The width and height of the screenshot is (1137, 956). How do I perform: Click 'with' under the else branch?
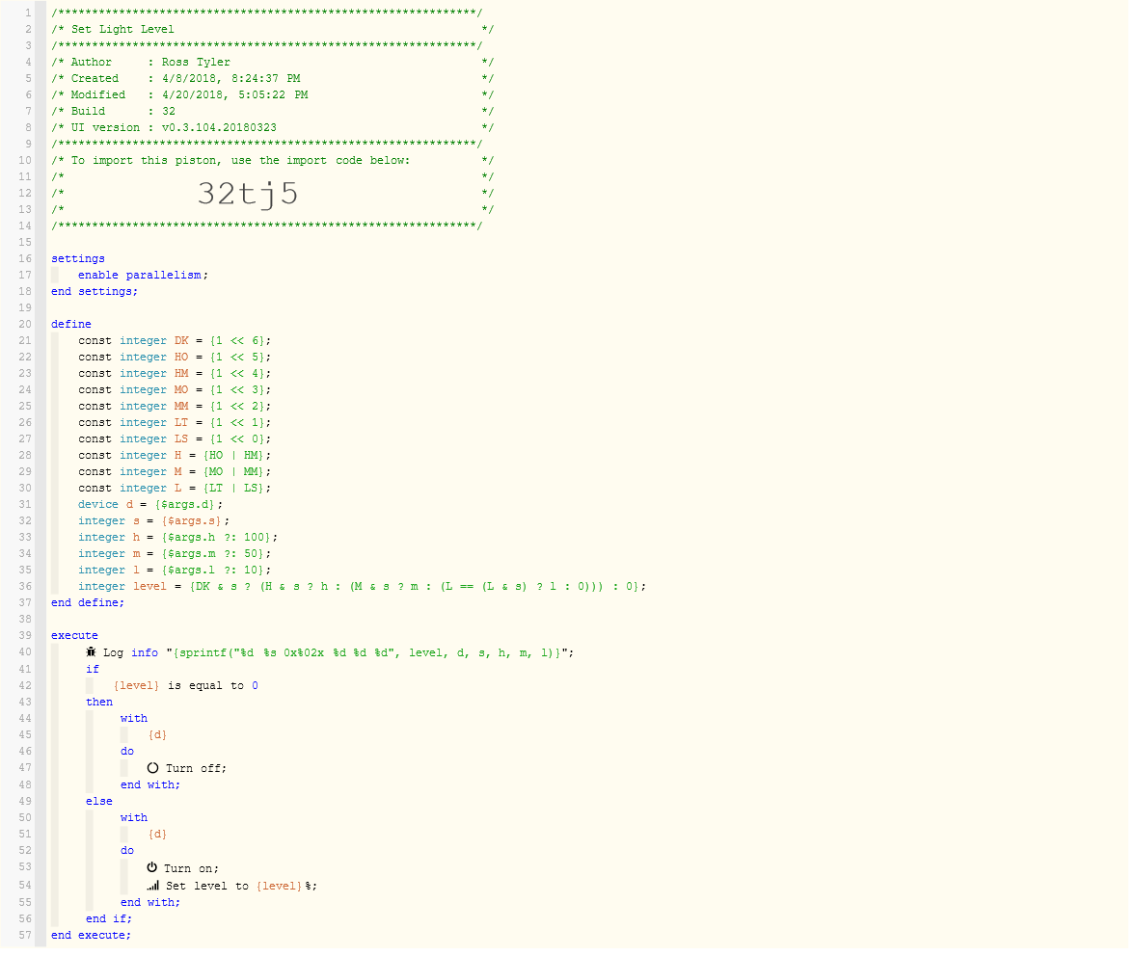point(134,817)
